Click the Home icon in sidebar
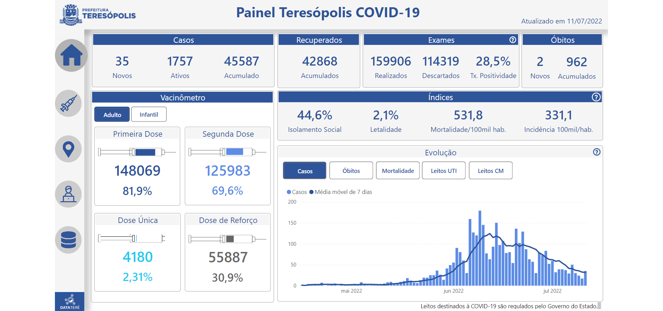Screen dimensions: 663x311 [x=71, y=56]
